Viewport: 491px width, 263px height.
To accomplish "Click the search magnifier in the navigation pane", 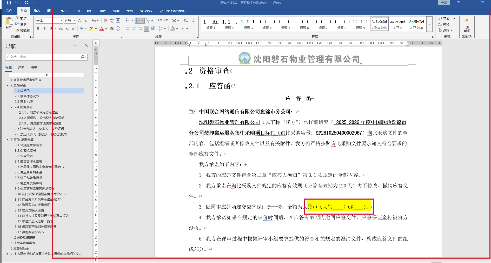I will tap(82, 57).
